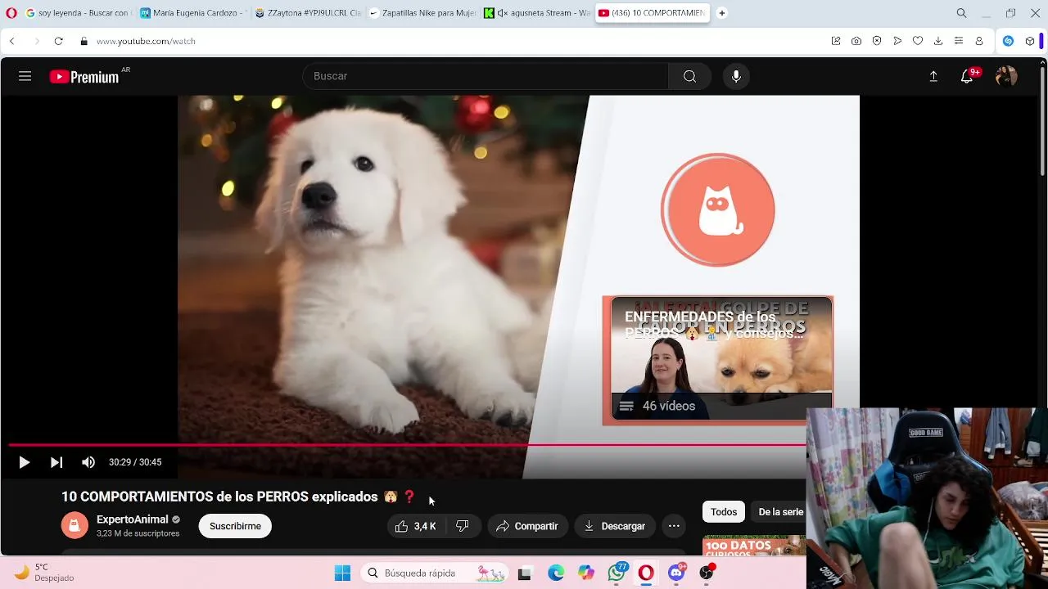Go to YouTube Premium home logo
This screenshot has height=589, width=1048.
[84, 77]
